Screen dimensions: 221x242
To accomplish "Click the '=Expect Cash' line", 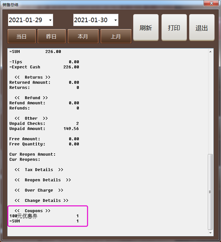I will point(44,67).
